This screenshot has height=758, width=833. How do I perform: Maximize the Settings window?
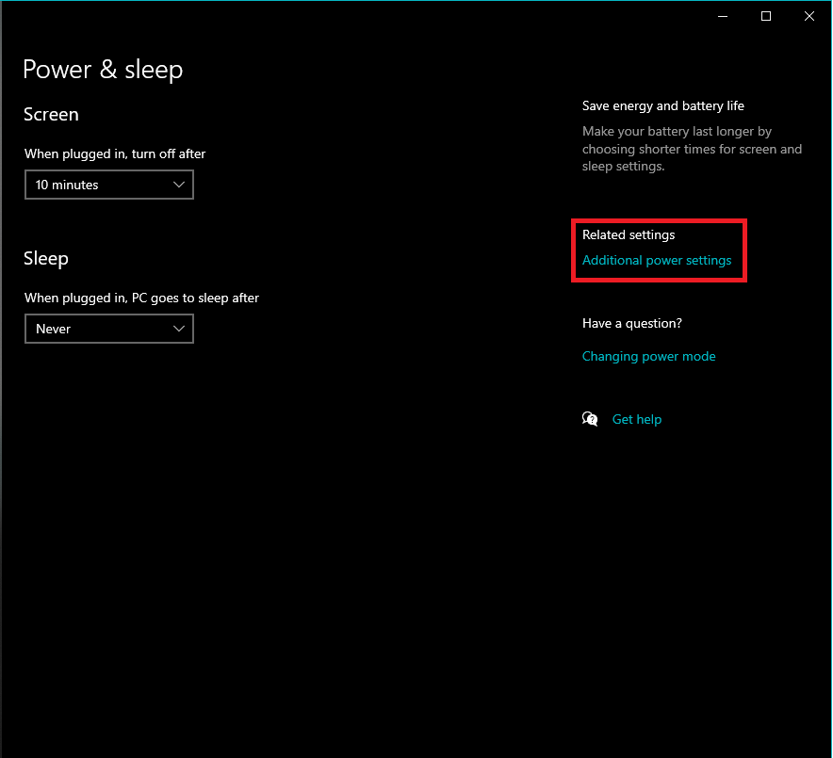pos(765,16)
